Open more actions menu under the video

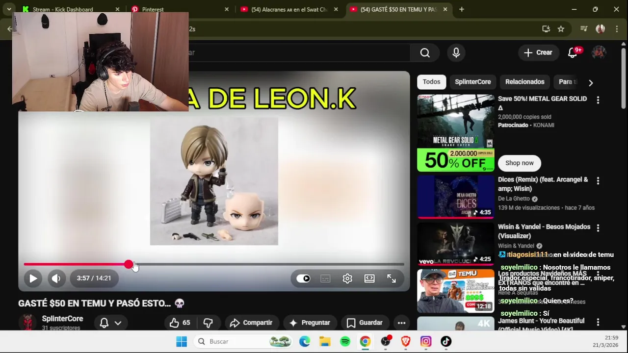[x=401, y=323]
